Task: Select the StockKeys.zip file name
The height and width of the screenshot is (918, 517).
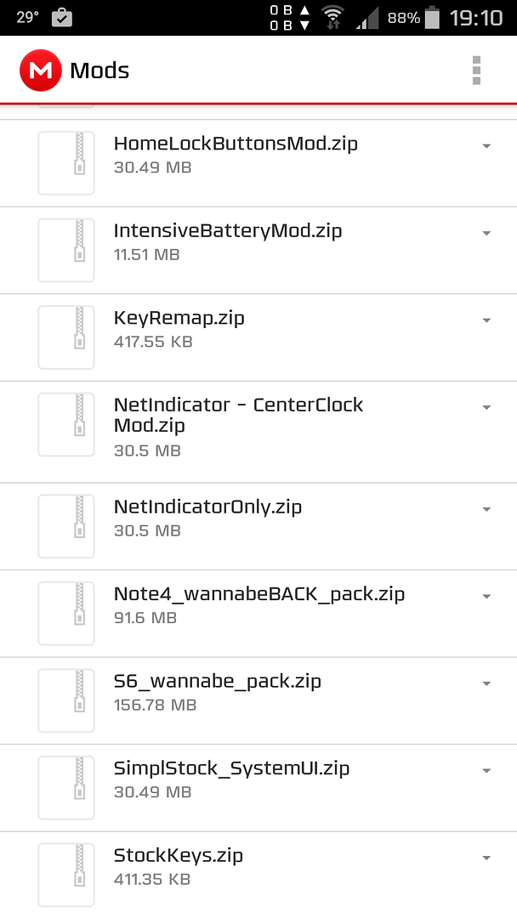Action: point(179,855)
